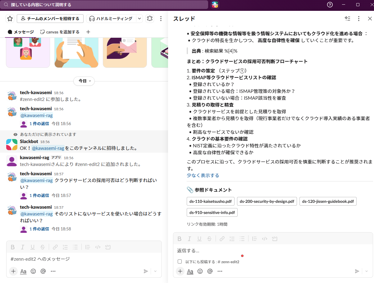The width and height of the screenshot is (374, 283).
Task: Insert bulleted list in channel composer
Action: coord(75,247)
